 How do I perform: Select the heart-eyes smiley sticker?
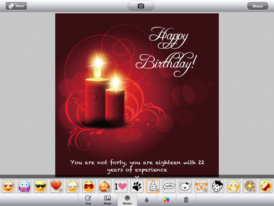coord(9,186)
